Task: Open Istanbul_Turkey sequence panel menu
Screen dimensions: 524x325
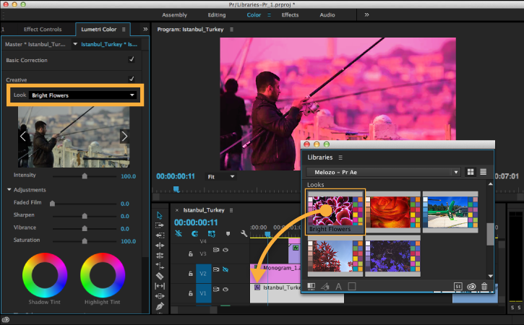Action: tap(231, 210)
